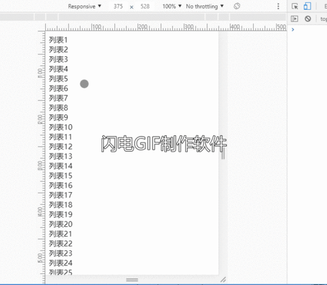Grab the bottom viewport resize handle
Viewport: 327px width, 285px height.
click(x=132, y=280)
